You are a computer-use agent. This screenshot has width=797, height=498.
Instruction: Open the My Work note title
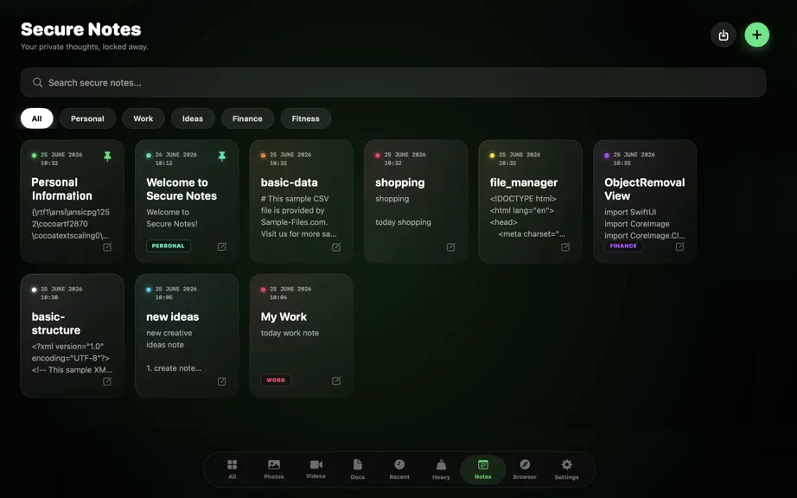284,316
